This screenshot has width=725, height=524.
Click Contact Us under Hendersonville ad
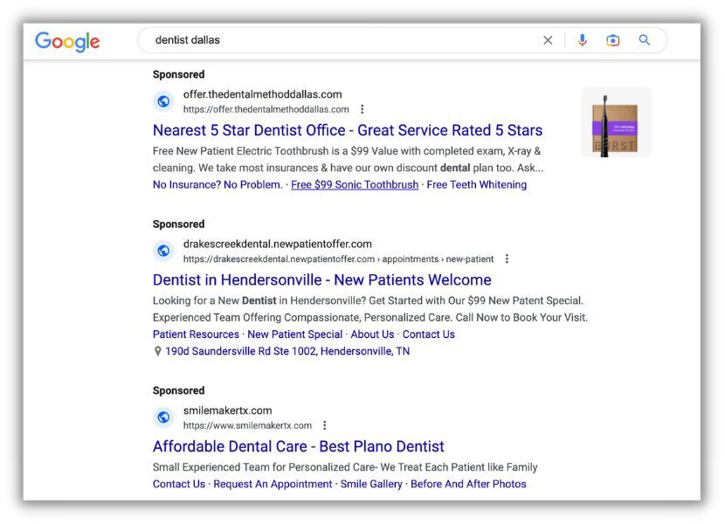[428, 334]
